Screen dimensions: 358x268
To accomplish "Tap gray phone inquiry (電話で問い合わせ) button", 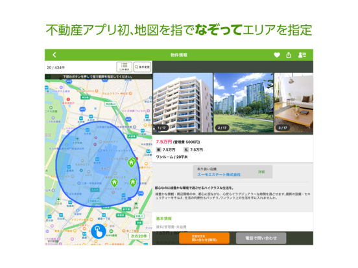I will pos(261,238).
